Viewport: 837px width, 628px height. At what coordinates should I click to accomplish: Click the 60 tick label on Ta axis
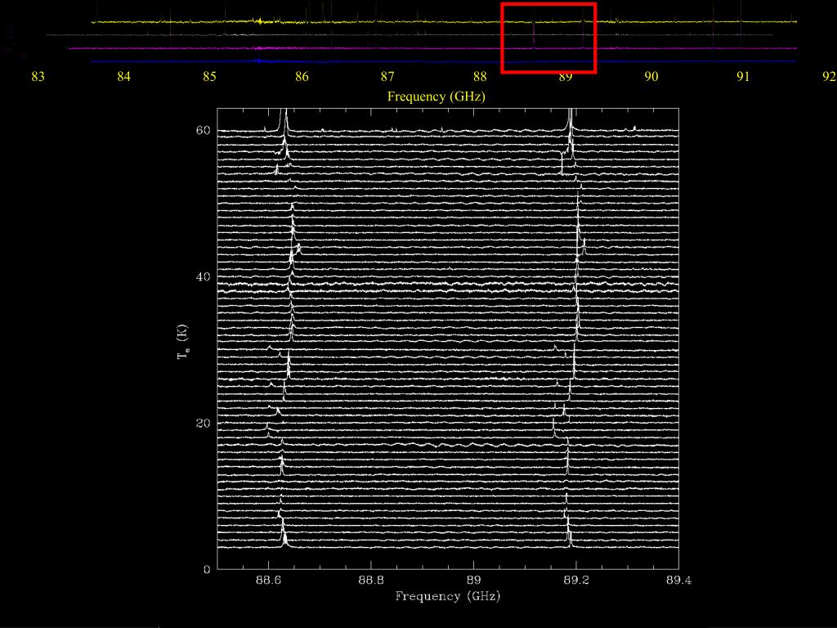(203, 131)
